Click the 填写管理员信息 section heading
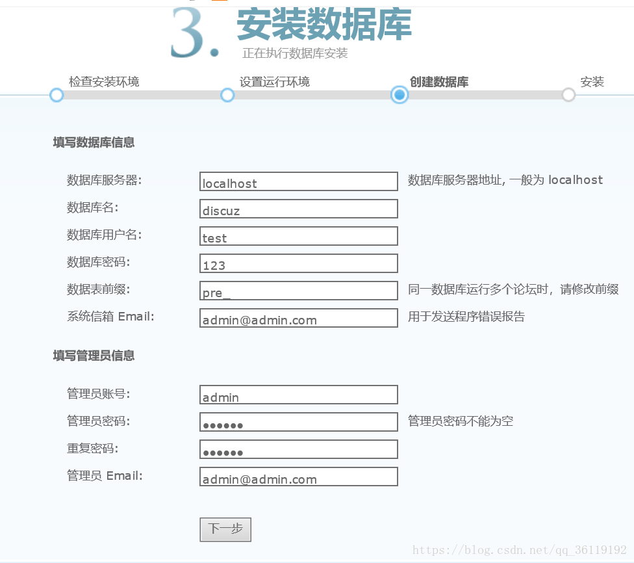The width and height of the screenshot is (634, 563). point(94,356)
